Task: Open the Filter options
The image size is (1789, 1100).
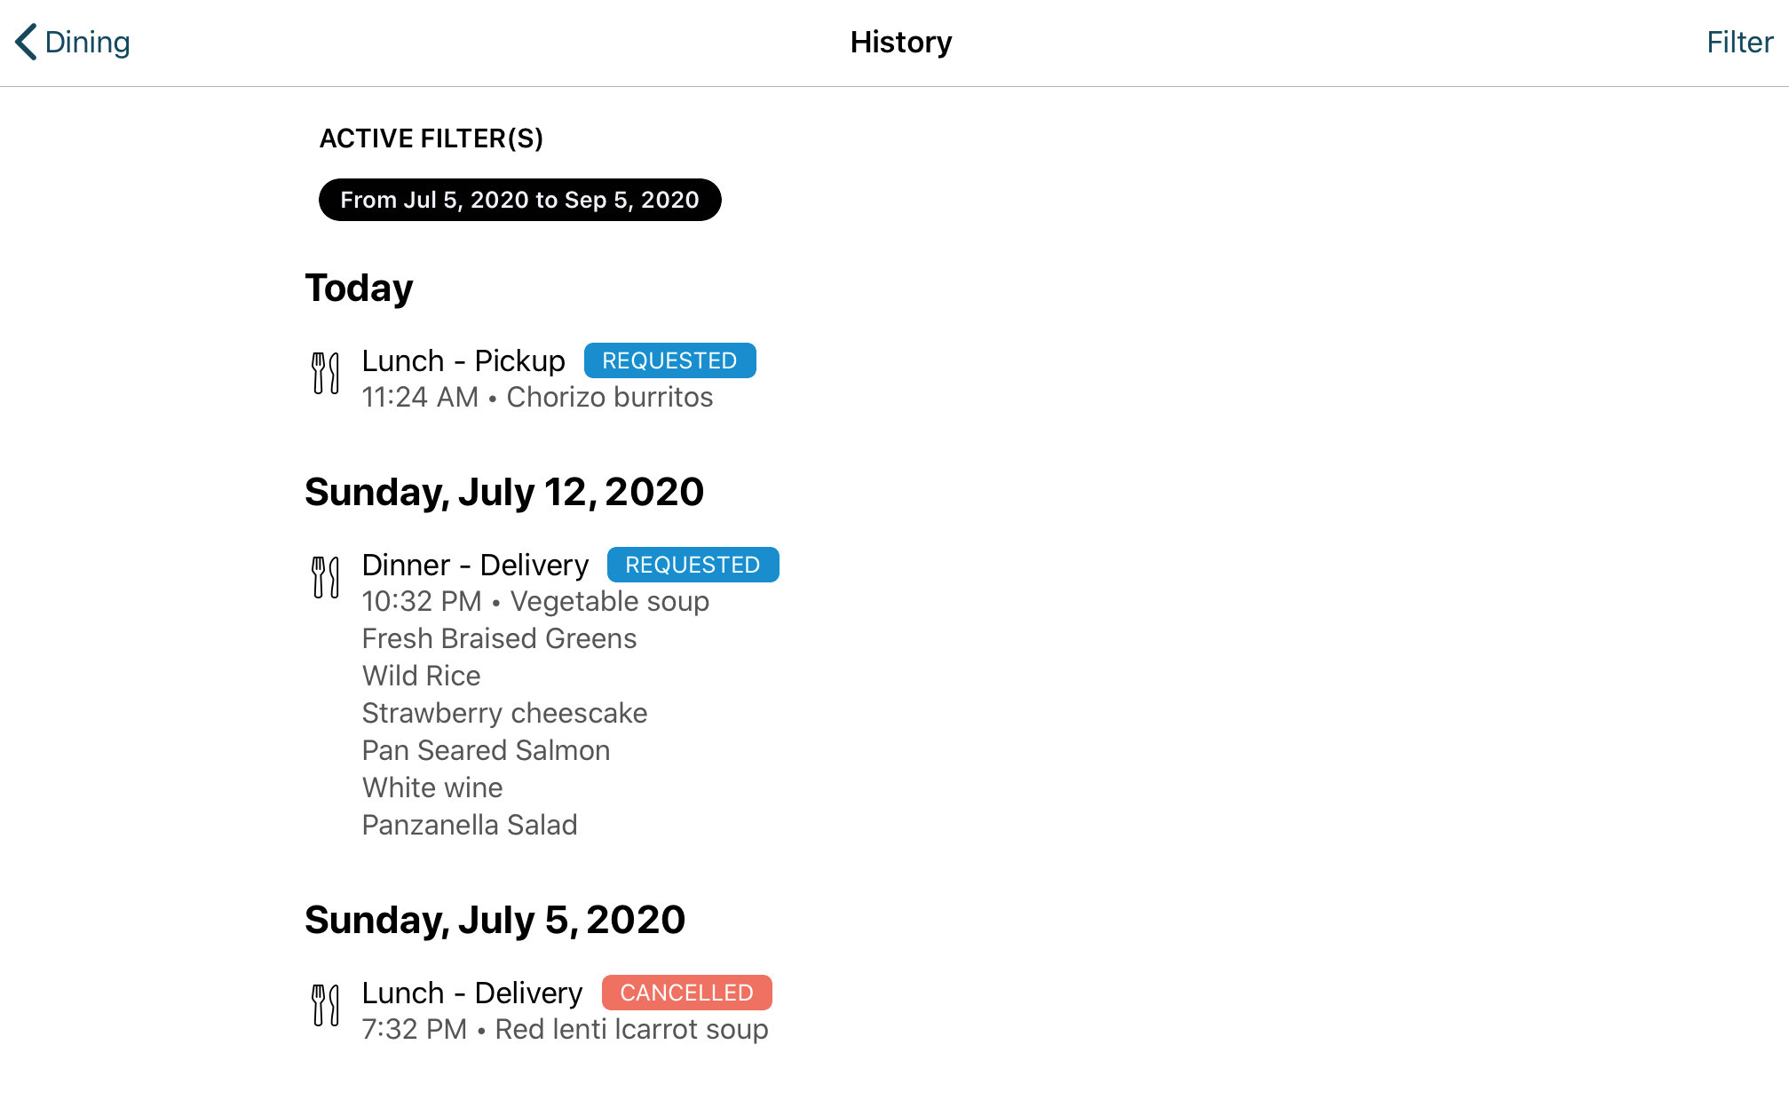Action: click(x=1739, y=42)
